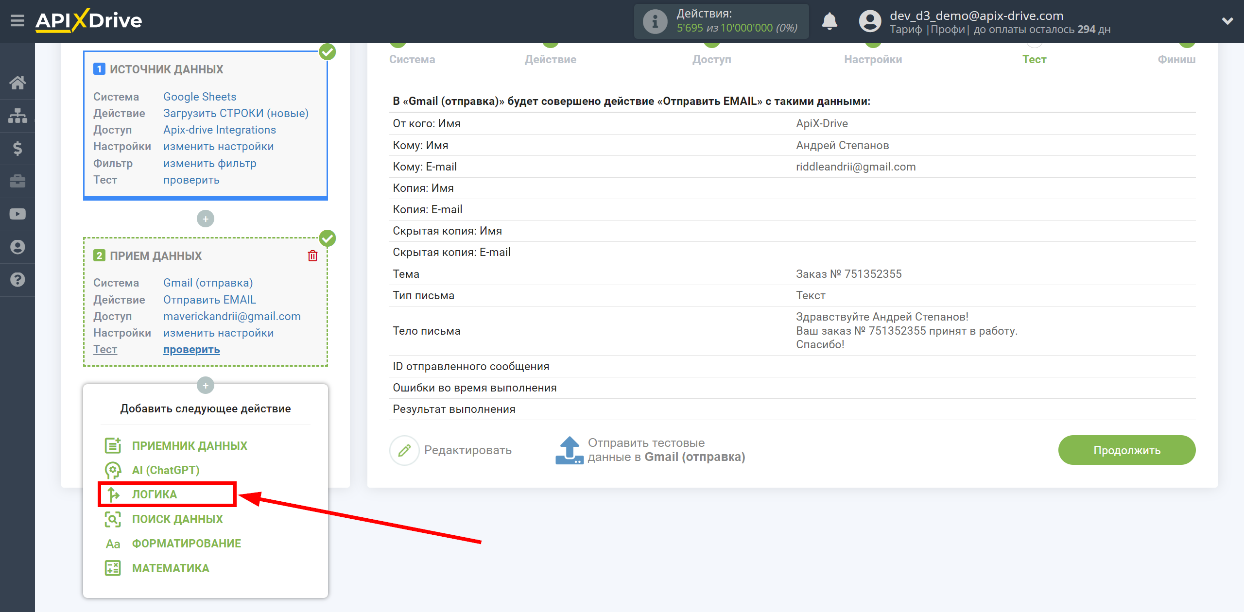Open maverickandrii@gmail.com access link
The height and width of the screenshot is (612, 1244).
point(232,316)
